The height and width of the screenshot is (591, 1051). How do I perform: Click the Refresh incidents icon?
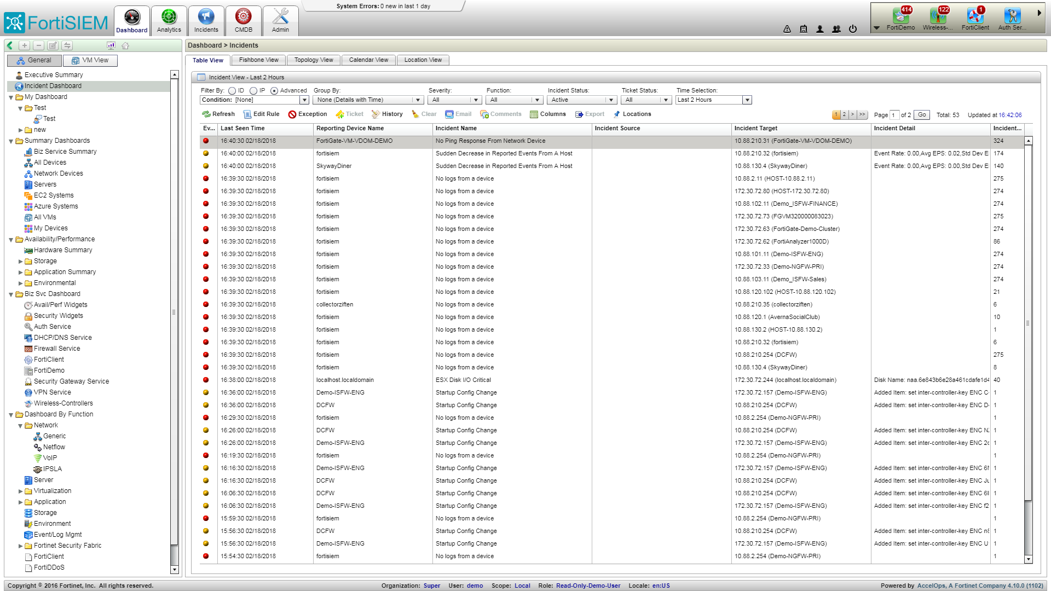pyautogui.click(x=206, y=114)
